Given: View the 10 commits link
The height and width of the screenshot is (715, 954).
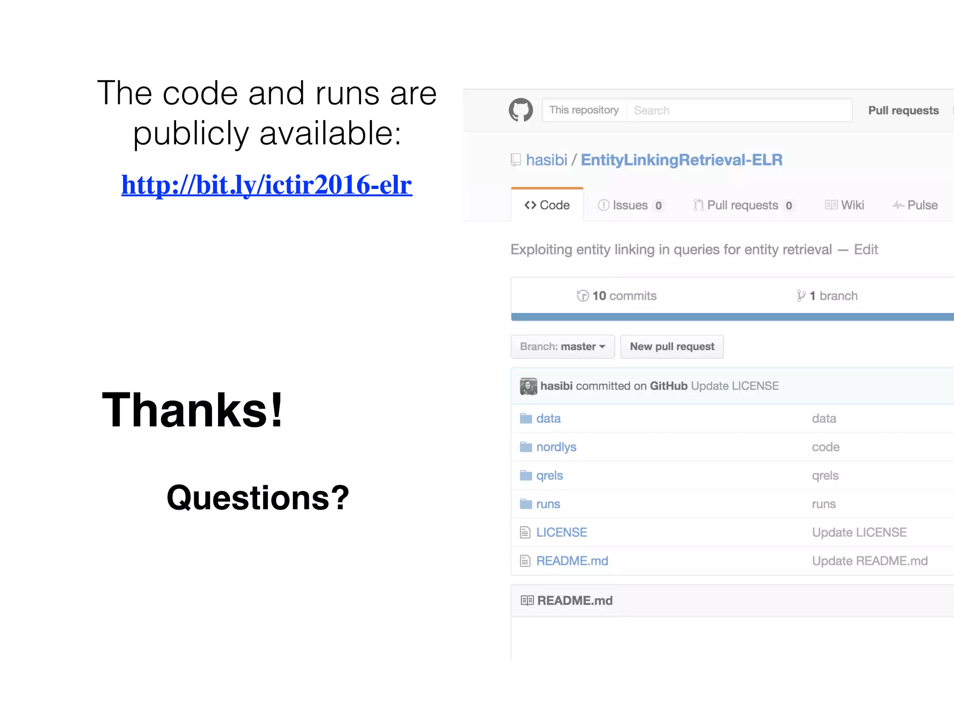Looking at the screenshot, I should pos(617,296).
